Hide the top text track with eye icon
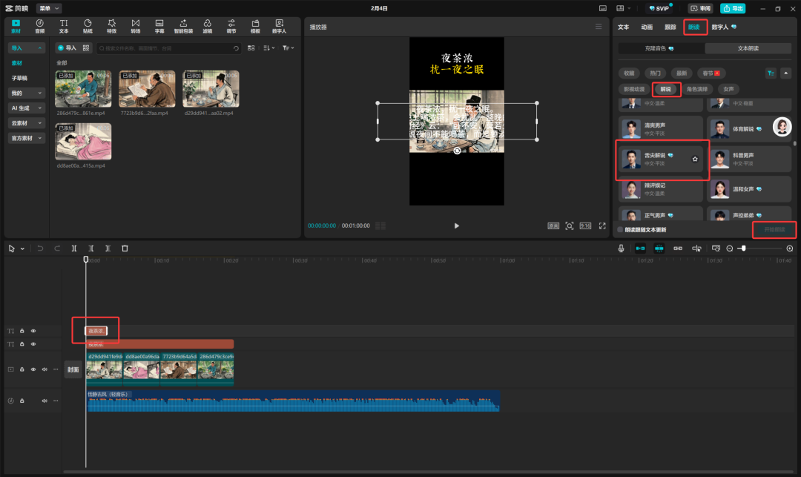 (x=33, y=331)
